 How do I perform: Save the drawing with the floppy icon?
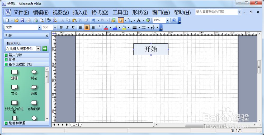22,21
